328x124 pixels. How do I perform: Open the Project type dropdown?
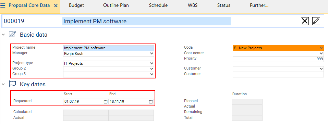coord(151,63)
